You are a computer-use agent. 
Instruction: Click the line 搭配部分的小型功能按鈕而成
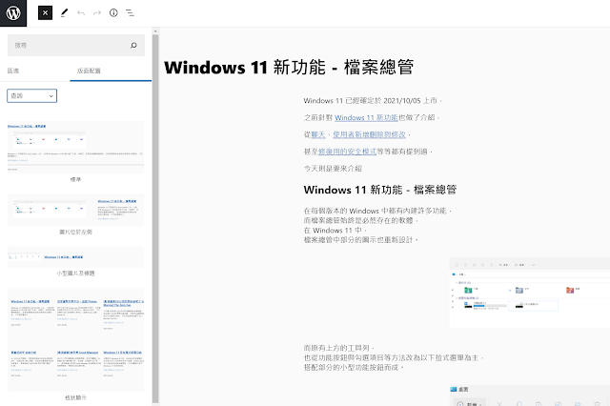click(x=354, y=368)
